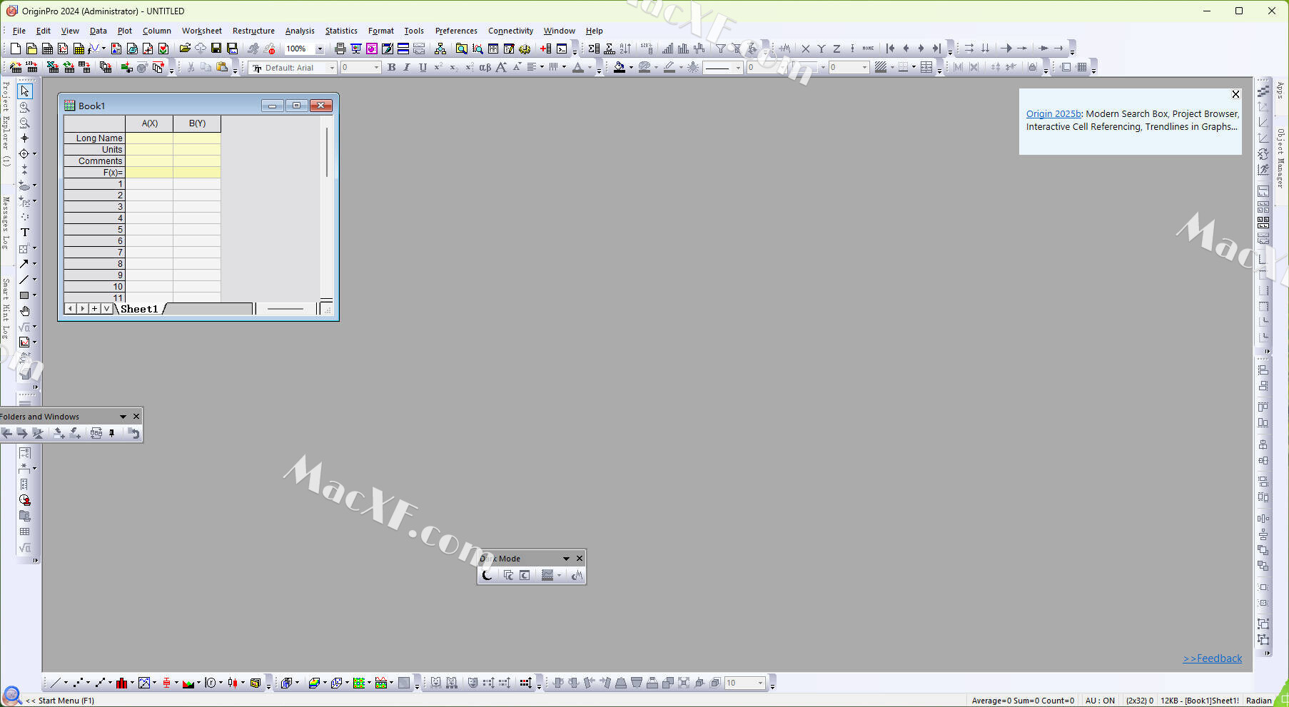Close the Origin 2025b notification

coord(1235,94)
